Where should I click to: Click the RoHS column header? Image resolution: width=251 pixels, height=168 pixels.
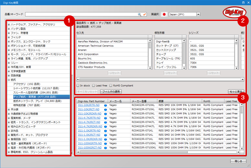point(213,101)
